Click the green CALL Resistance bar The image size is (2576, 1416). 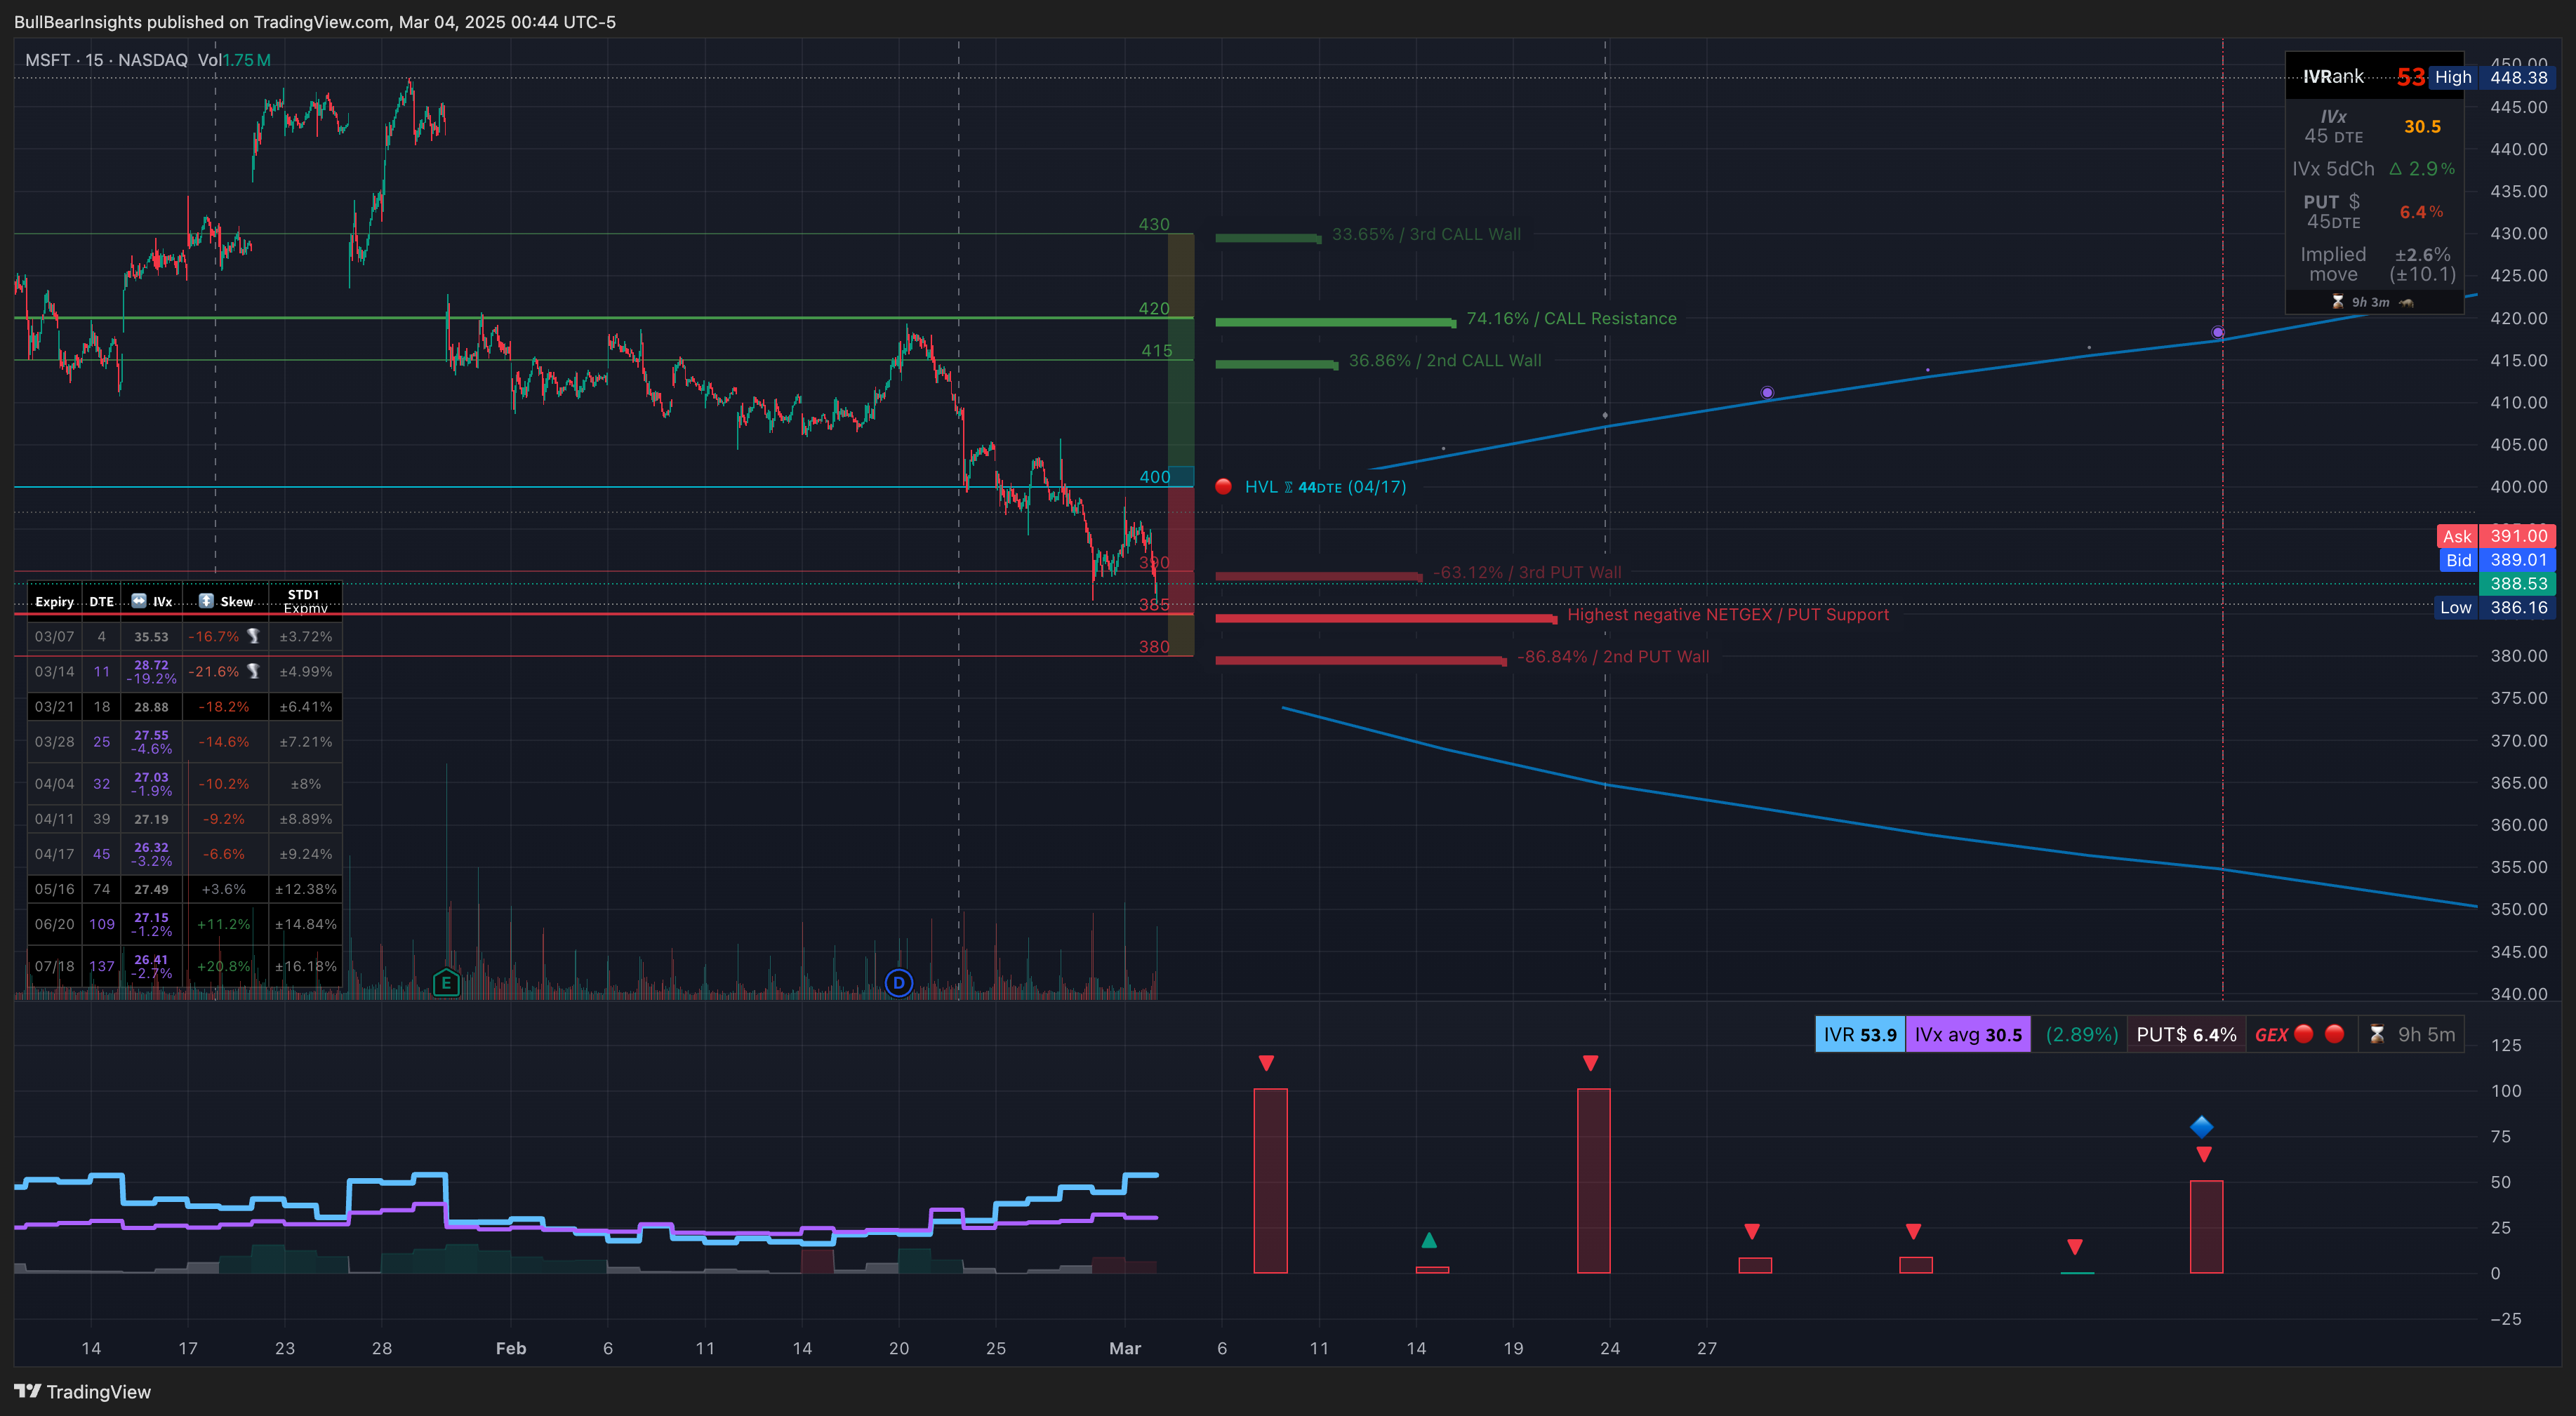pyautogui.click(x=1335, y=322)
